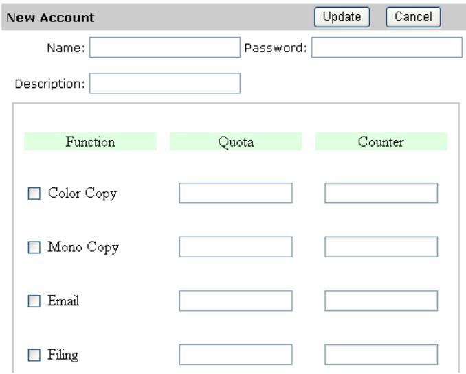Toggle the Email function checkbox
466x374 pixels.
coord(34,301)
